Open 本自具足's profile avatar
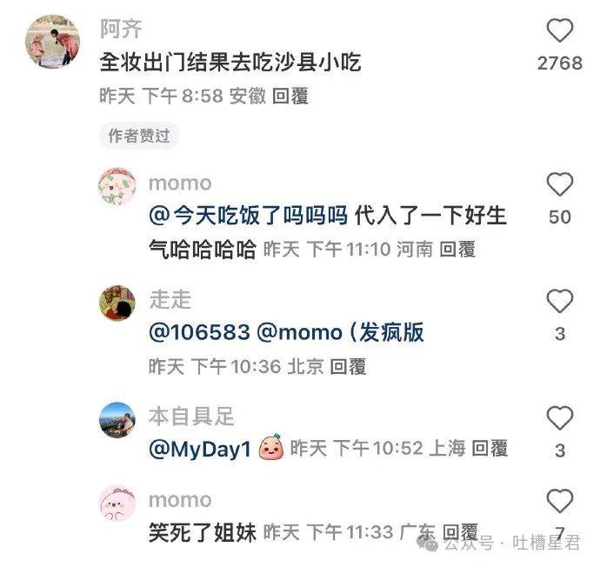The width and height of the screenshot is (600, 567). pyautogui.click(x=117, y=420)
